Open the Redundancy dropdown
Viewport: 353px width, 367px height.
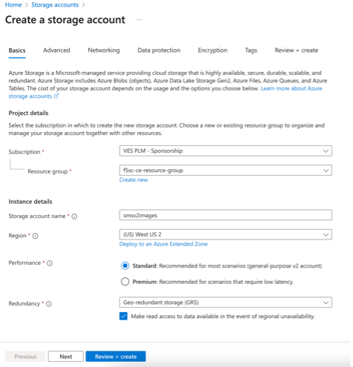coord(225,302)
